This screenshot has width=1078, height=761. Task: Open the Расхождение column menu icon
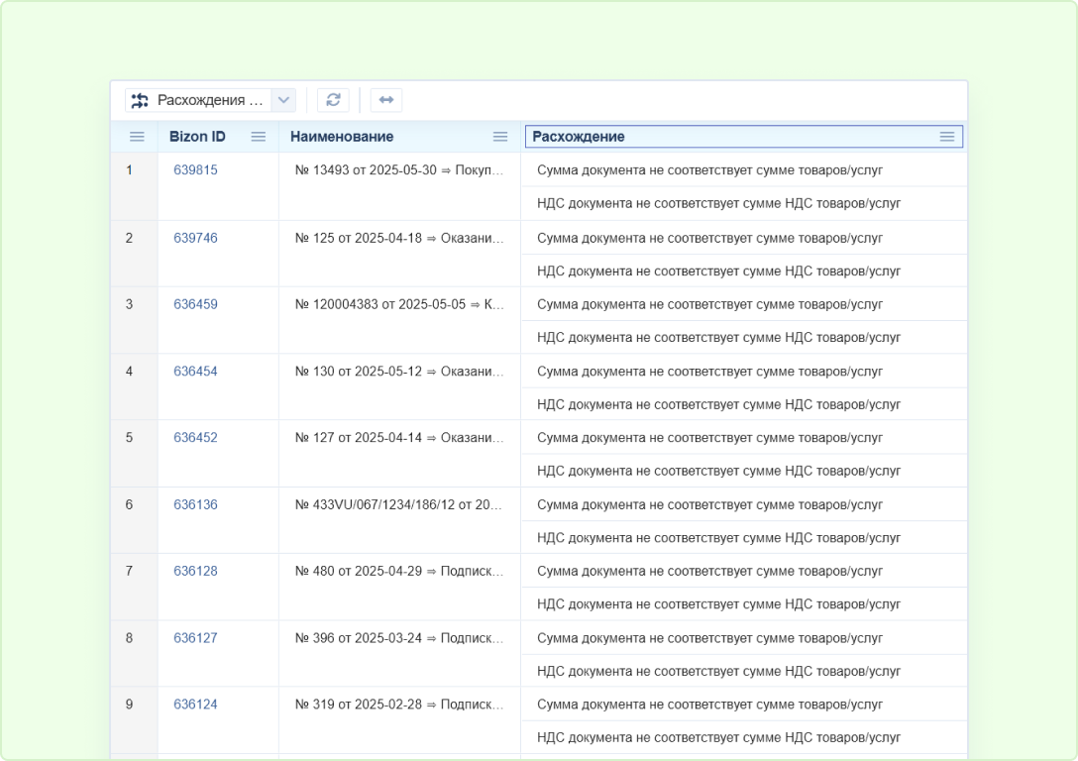pyautogui.click(x=947, y=137)
